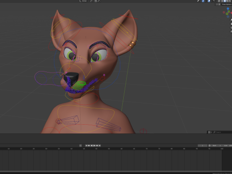This screenshot has width=232, height=174.
Task: Toggle perspective/orthographic view button
Action: [231, 31]
